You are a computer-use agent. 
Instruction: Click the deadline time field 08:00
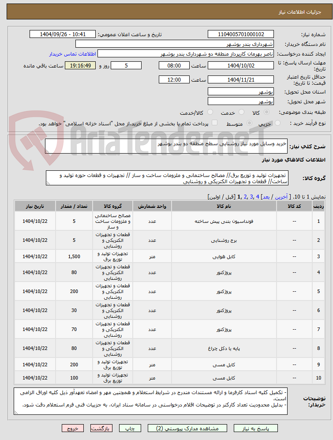pos(174,65)
